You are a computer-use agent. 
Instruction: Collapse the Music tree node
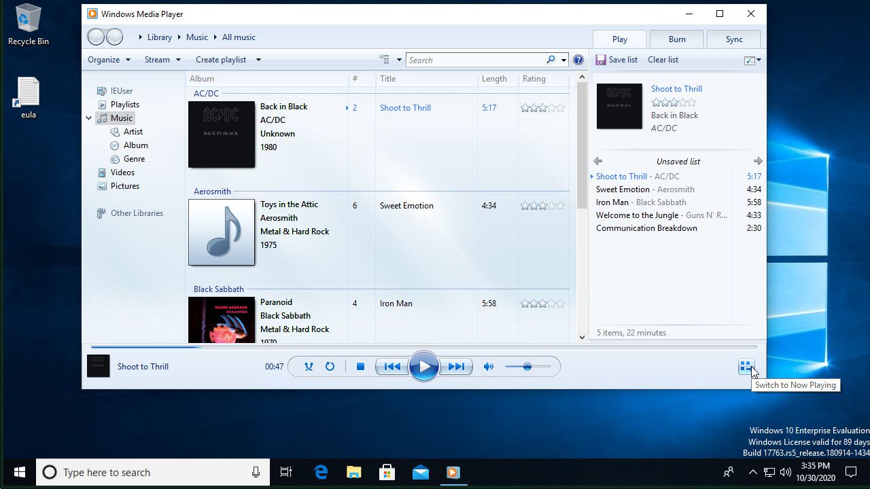[89, 118]
